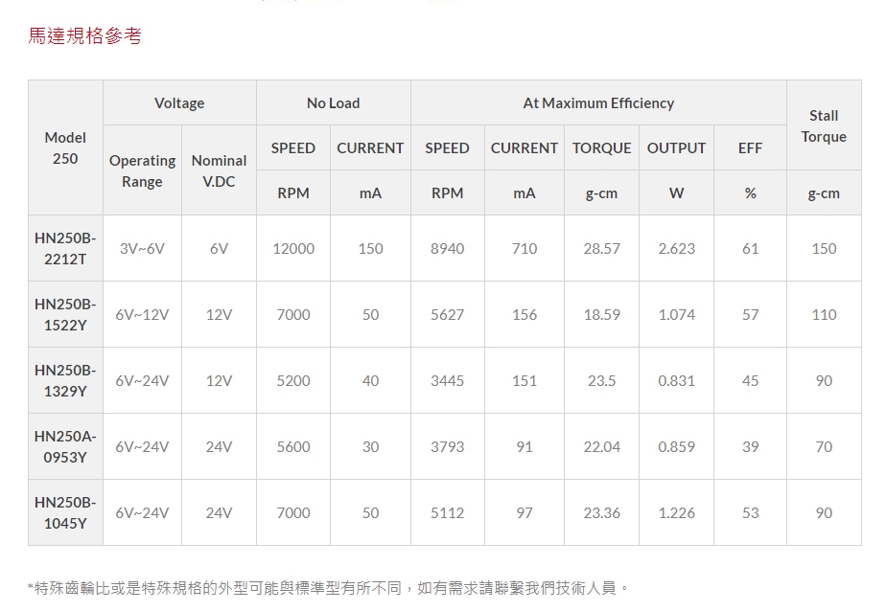Click the No Load column group header
The height and width of the screenshot is (611, 886).
(333, 102)
